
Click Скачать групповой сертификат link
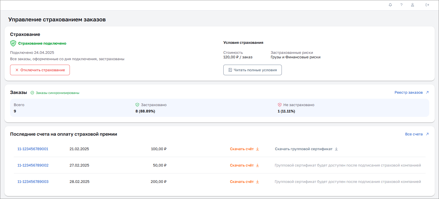(304, 149)
